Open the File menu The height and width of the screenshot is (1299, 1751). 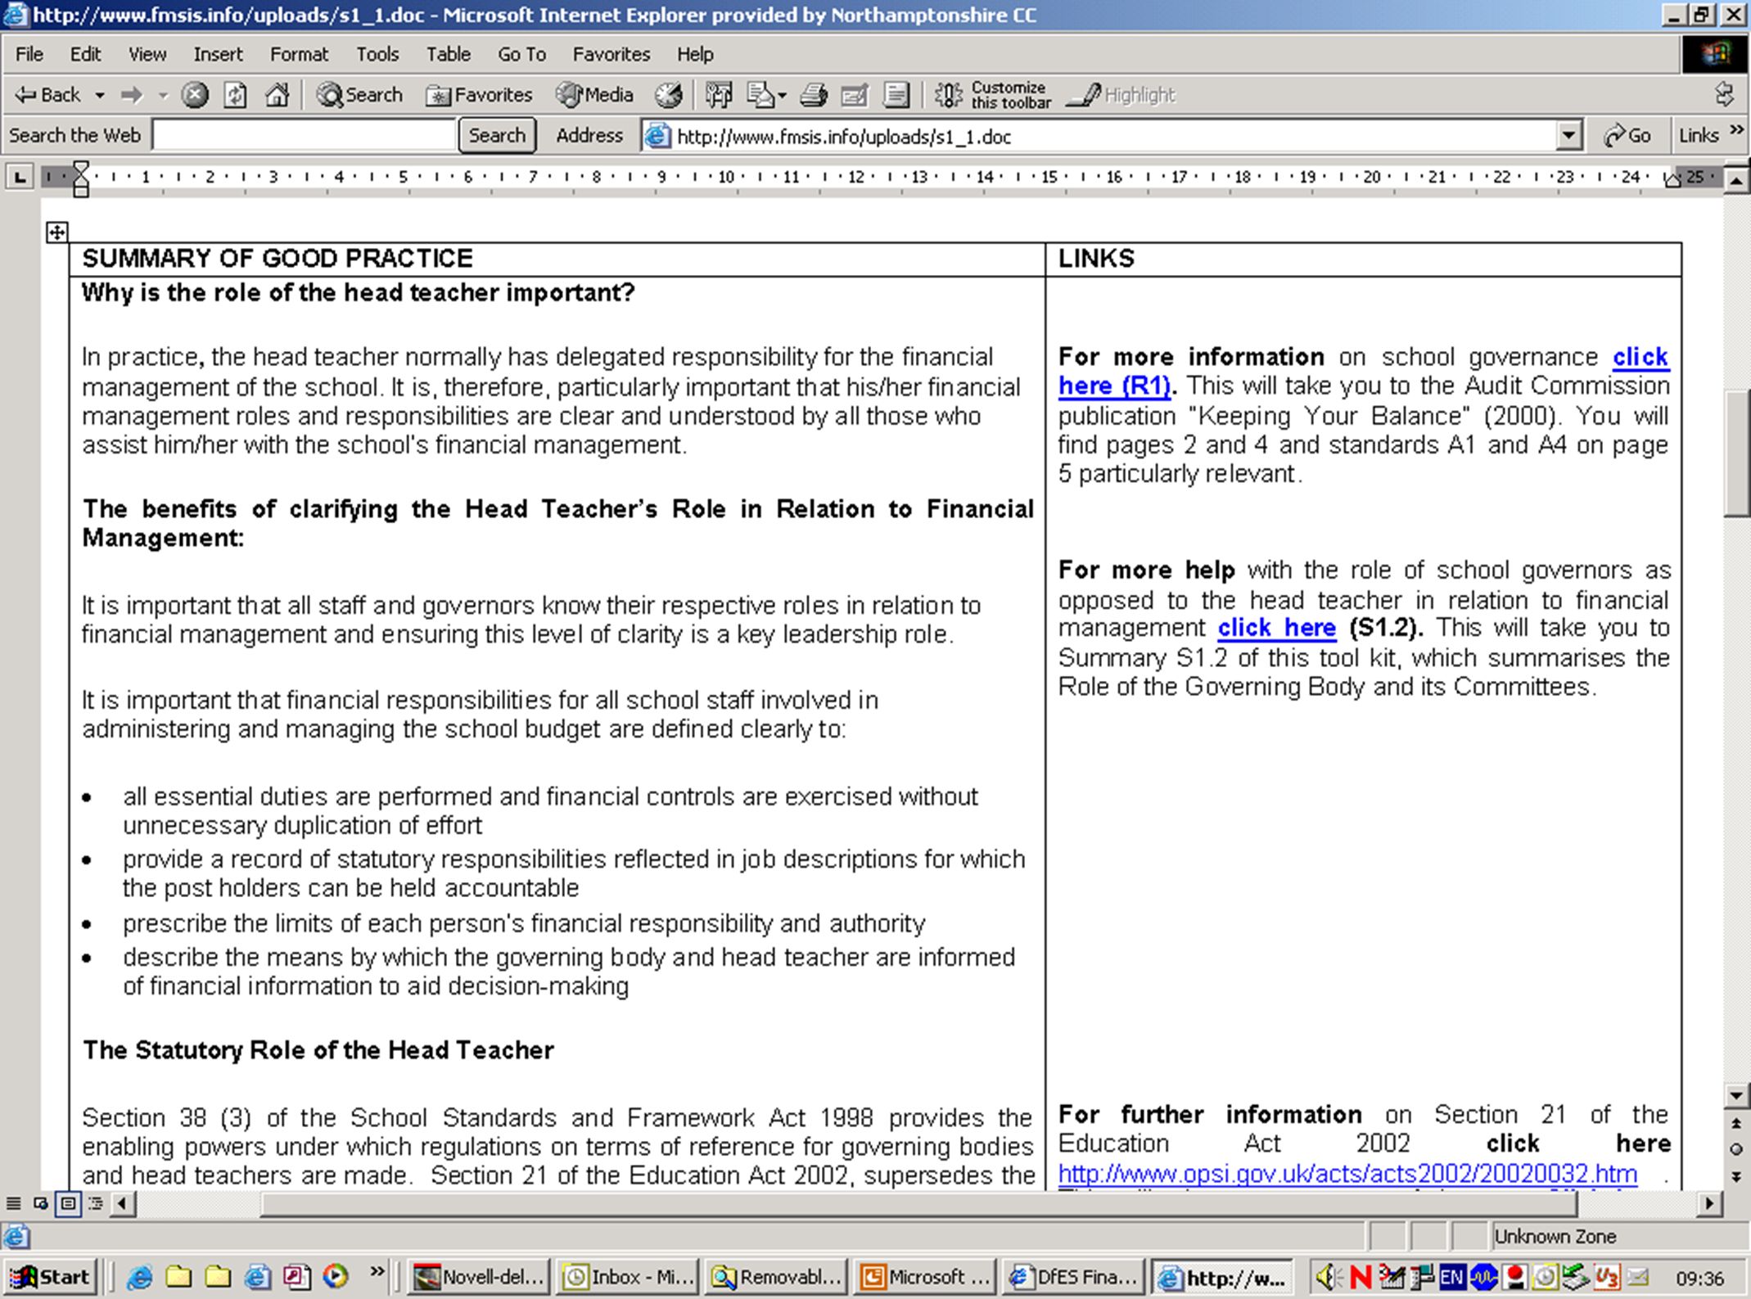pyautogui.click(x=29, y=54)
